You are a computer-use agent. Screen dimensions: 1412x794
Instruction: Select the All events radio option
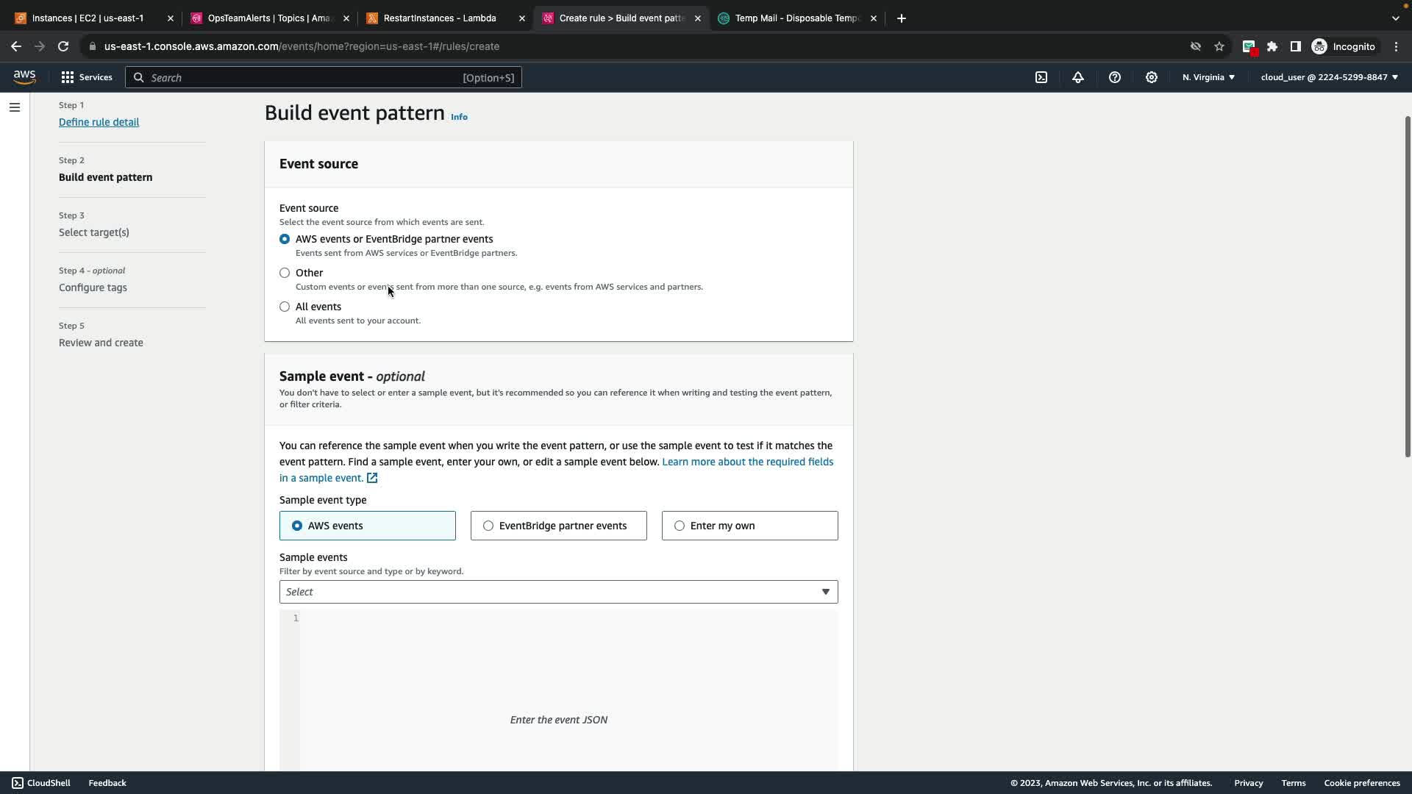(x=285, y=307)
